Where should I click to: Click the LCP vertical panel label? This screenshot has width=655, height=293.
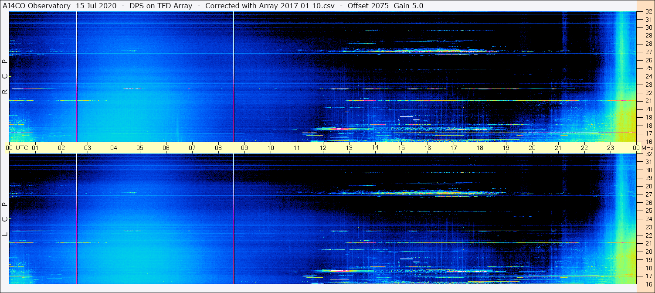coord(5,219)
